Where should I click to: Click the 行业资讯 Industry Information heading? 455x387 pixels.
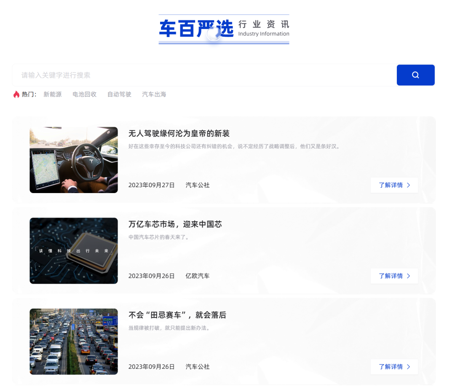264,29
